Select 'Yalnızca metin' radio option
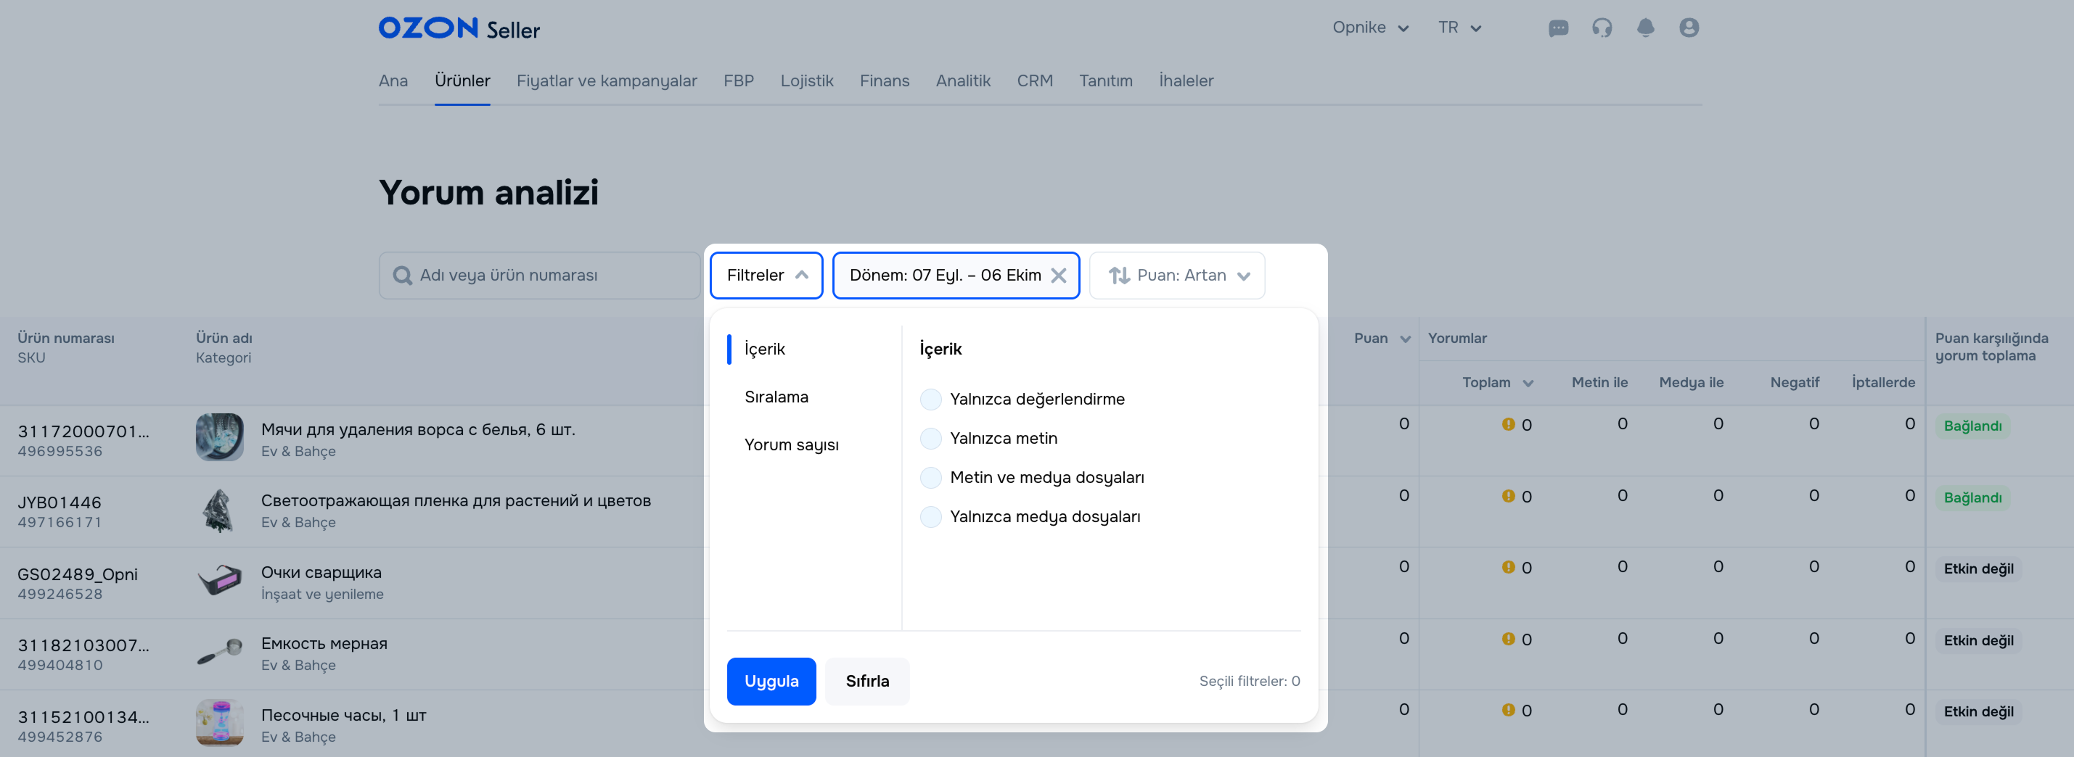The height and width of the screenshot is (757, 2074). click(x=931, y=439)
